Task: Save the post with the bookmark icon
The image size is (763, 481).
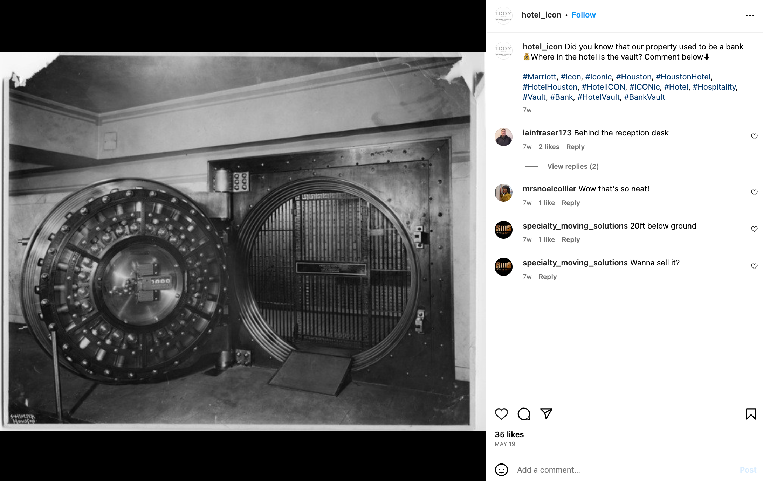Action: 751,414
